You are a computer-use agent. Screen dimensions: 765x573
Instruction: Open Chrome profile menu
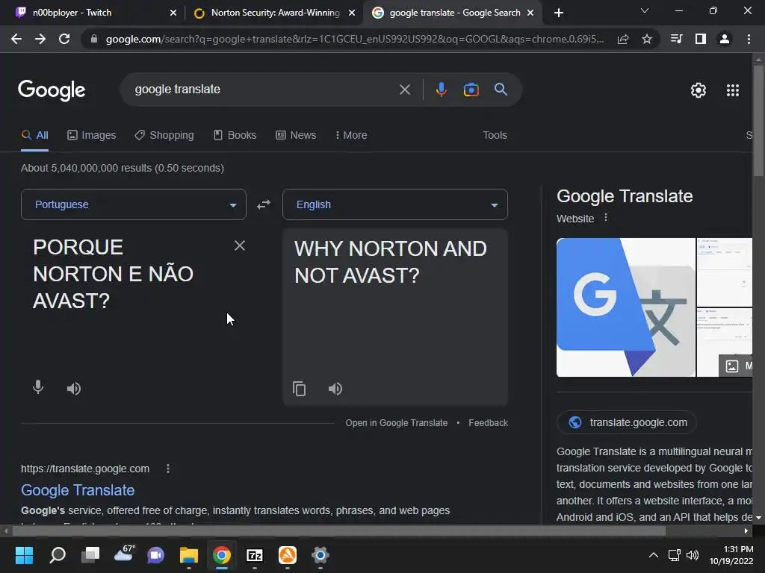[725, 39]
